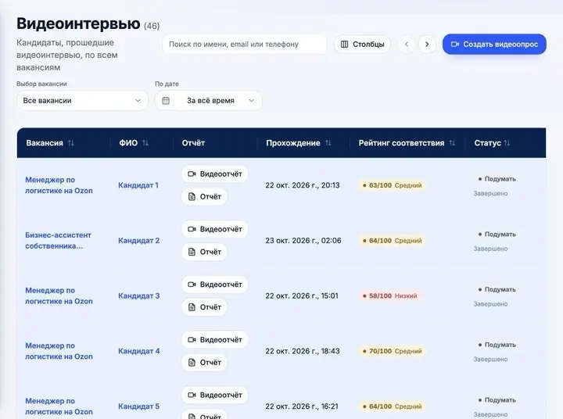Screen dimensions: 563x419
Task: Open Кандидат 4 profile link
Action: click(x=139, y=351)
